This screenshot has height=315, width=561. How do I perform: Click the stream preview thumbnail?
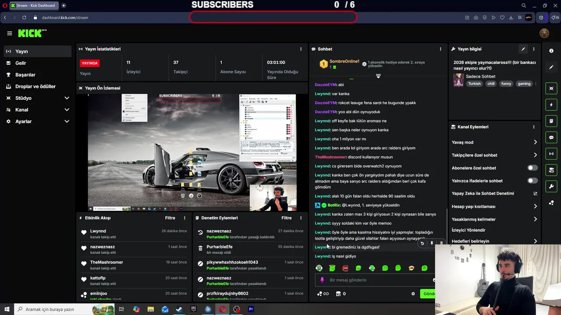pyautogui.click(x=192, y=153)
